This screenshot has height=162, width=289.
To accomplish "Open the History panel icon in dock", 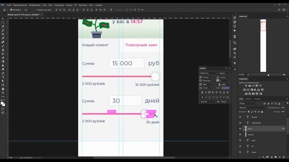I will tap(235, 18).
